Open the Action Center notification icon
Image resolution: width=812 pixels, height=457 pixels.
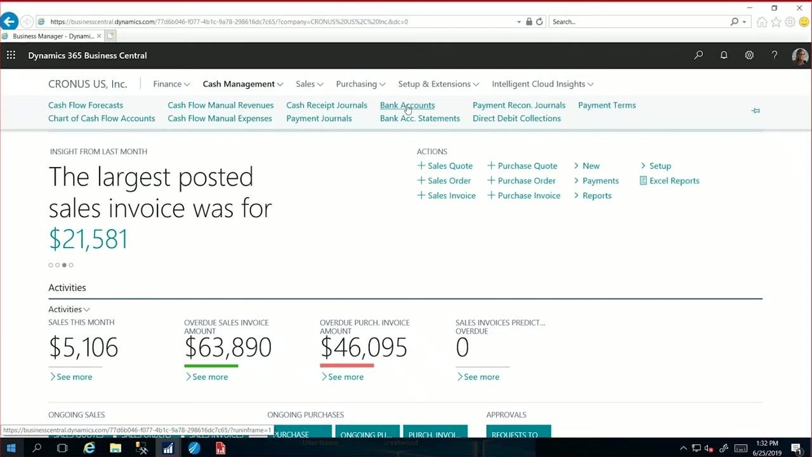[x=796, y=449]
